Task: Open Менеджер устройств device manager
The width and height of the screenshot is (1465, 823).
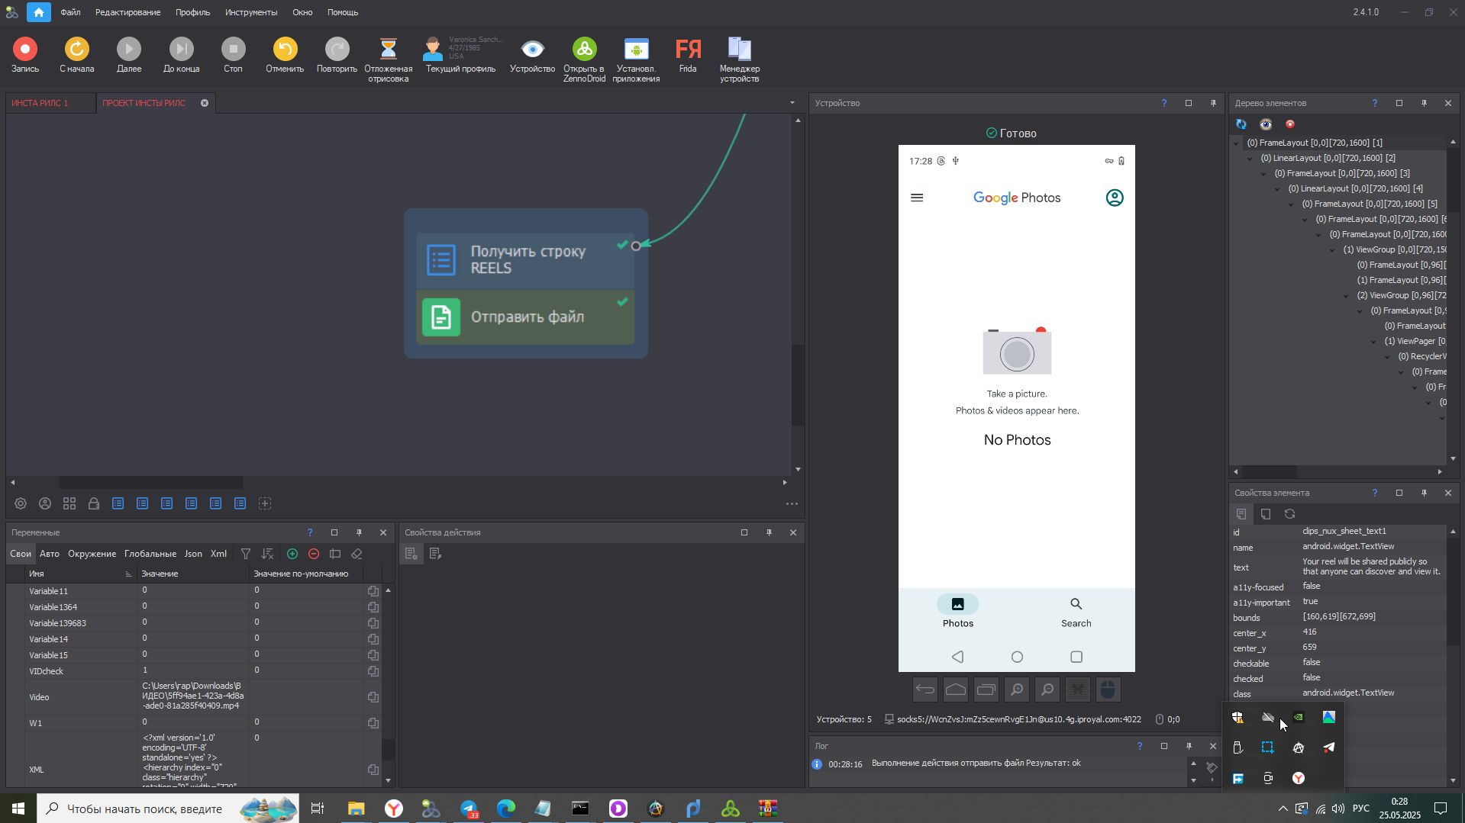Action: 739,50
